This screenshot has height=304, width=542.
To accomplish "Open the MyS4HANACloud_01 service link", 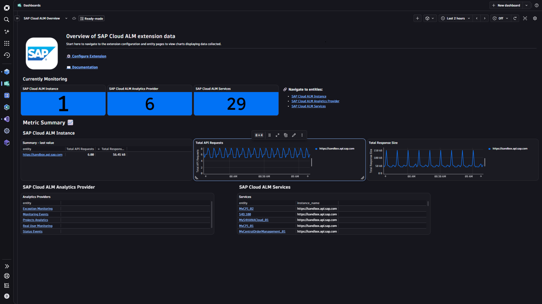I will [253, 220].
